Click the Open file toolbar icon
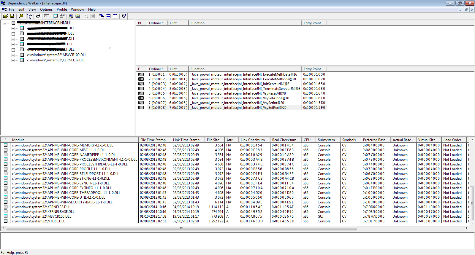Image resolution: width=475 pixels, height=255 pixels. 5,16
